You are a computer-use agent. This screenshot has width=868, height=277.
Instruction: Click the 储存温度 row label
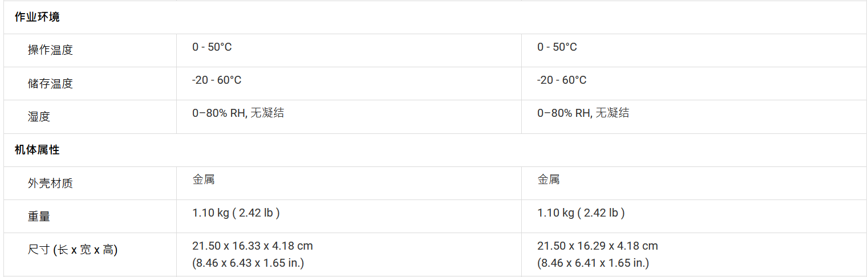coord(50,84)
